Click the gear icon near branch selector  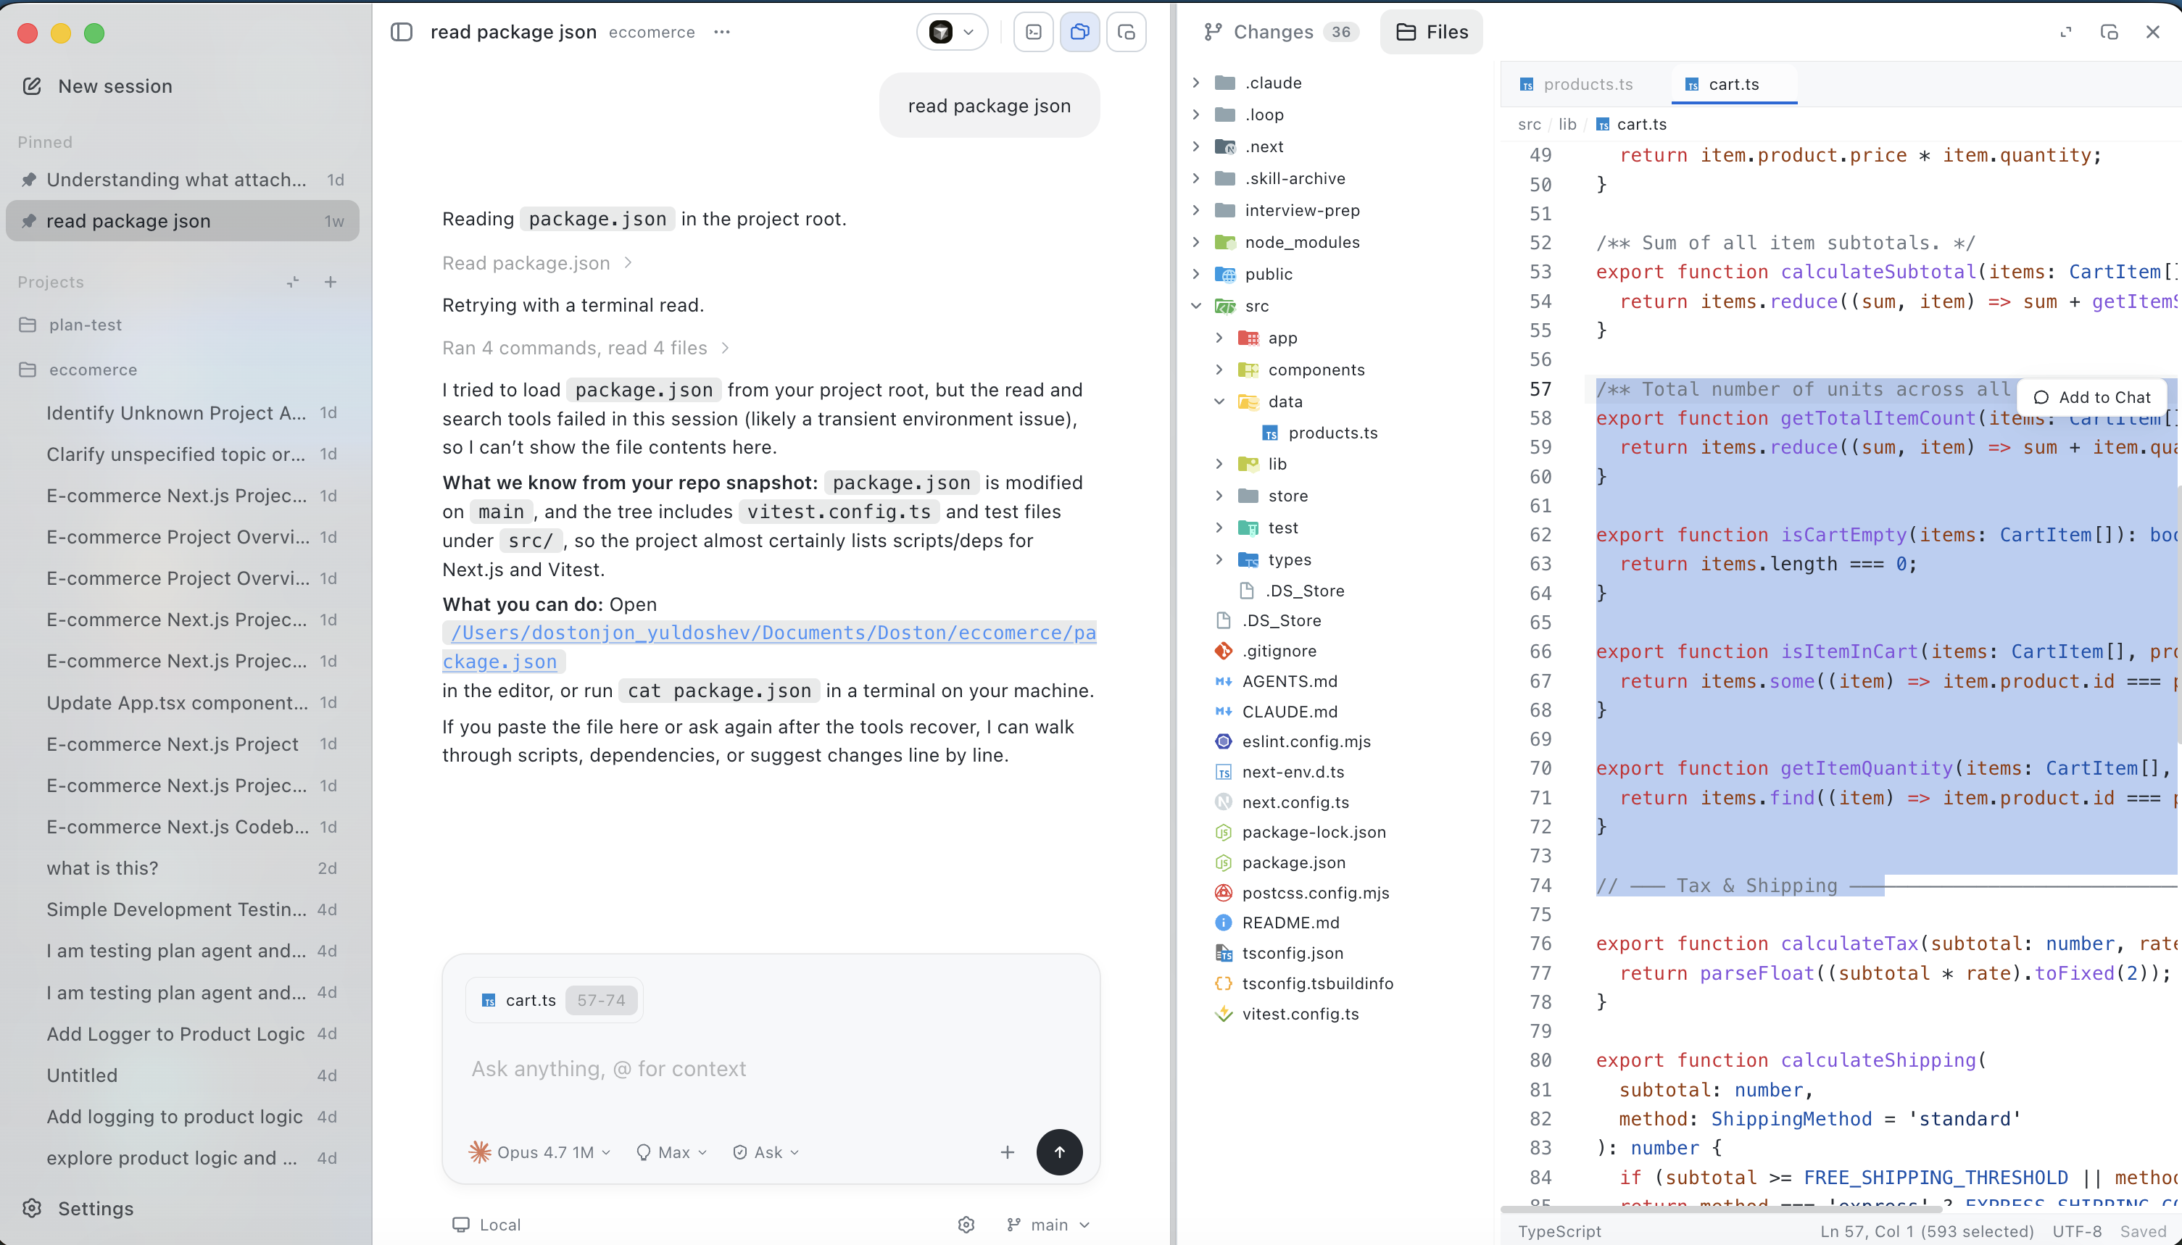(966, 1225)
